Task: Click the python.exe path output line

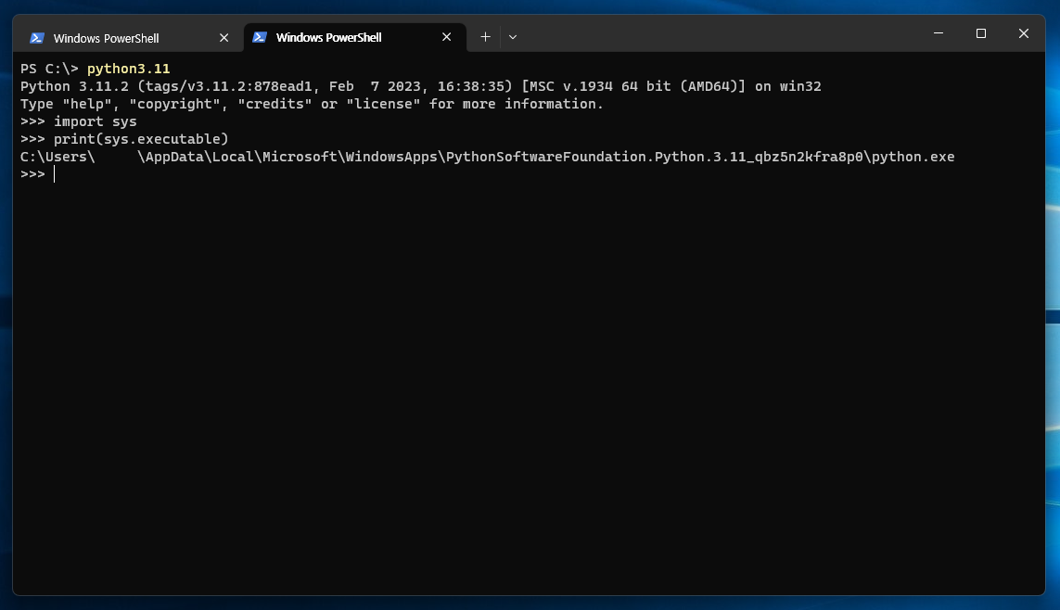Action: click(488, 156)
